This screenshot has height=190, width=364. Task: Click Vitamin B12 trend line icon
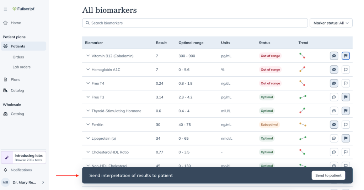tap(302, 56)
